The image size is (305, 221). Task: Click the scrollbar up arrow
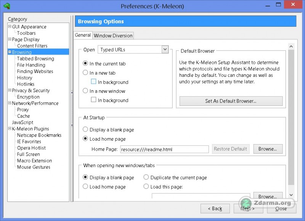pos(291,46)
